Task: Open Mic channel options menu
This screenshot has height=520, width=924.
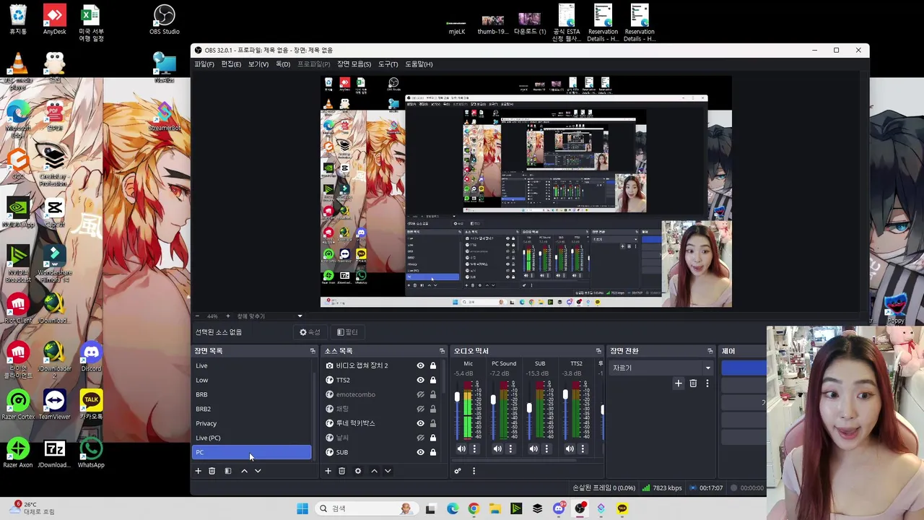Action: (x=474, y=448)
